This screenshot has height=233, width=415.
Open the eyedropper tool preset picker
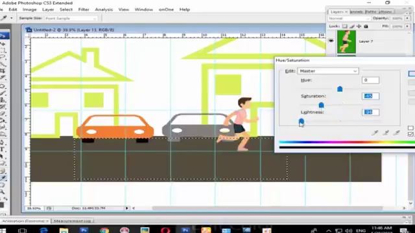pyautogui.click(x=12, y=18)
